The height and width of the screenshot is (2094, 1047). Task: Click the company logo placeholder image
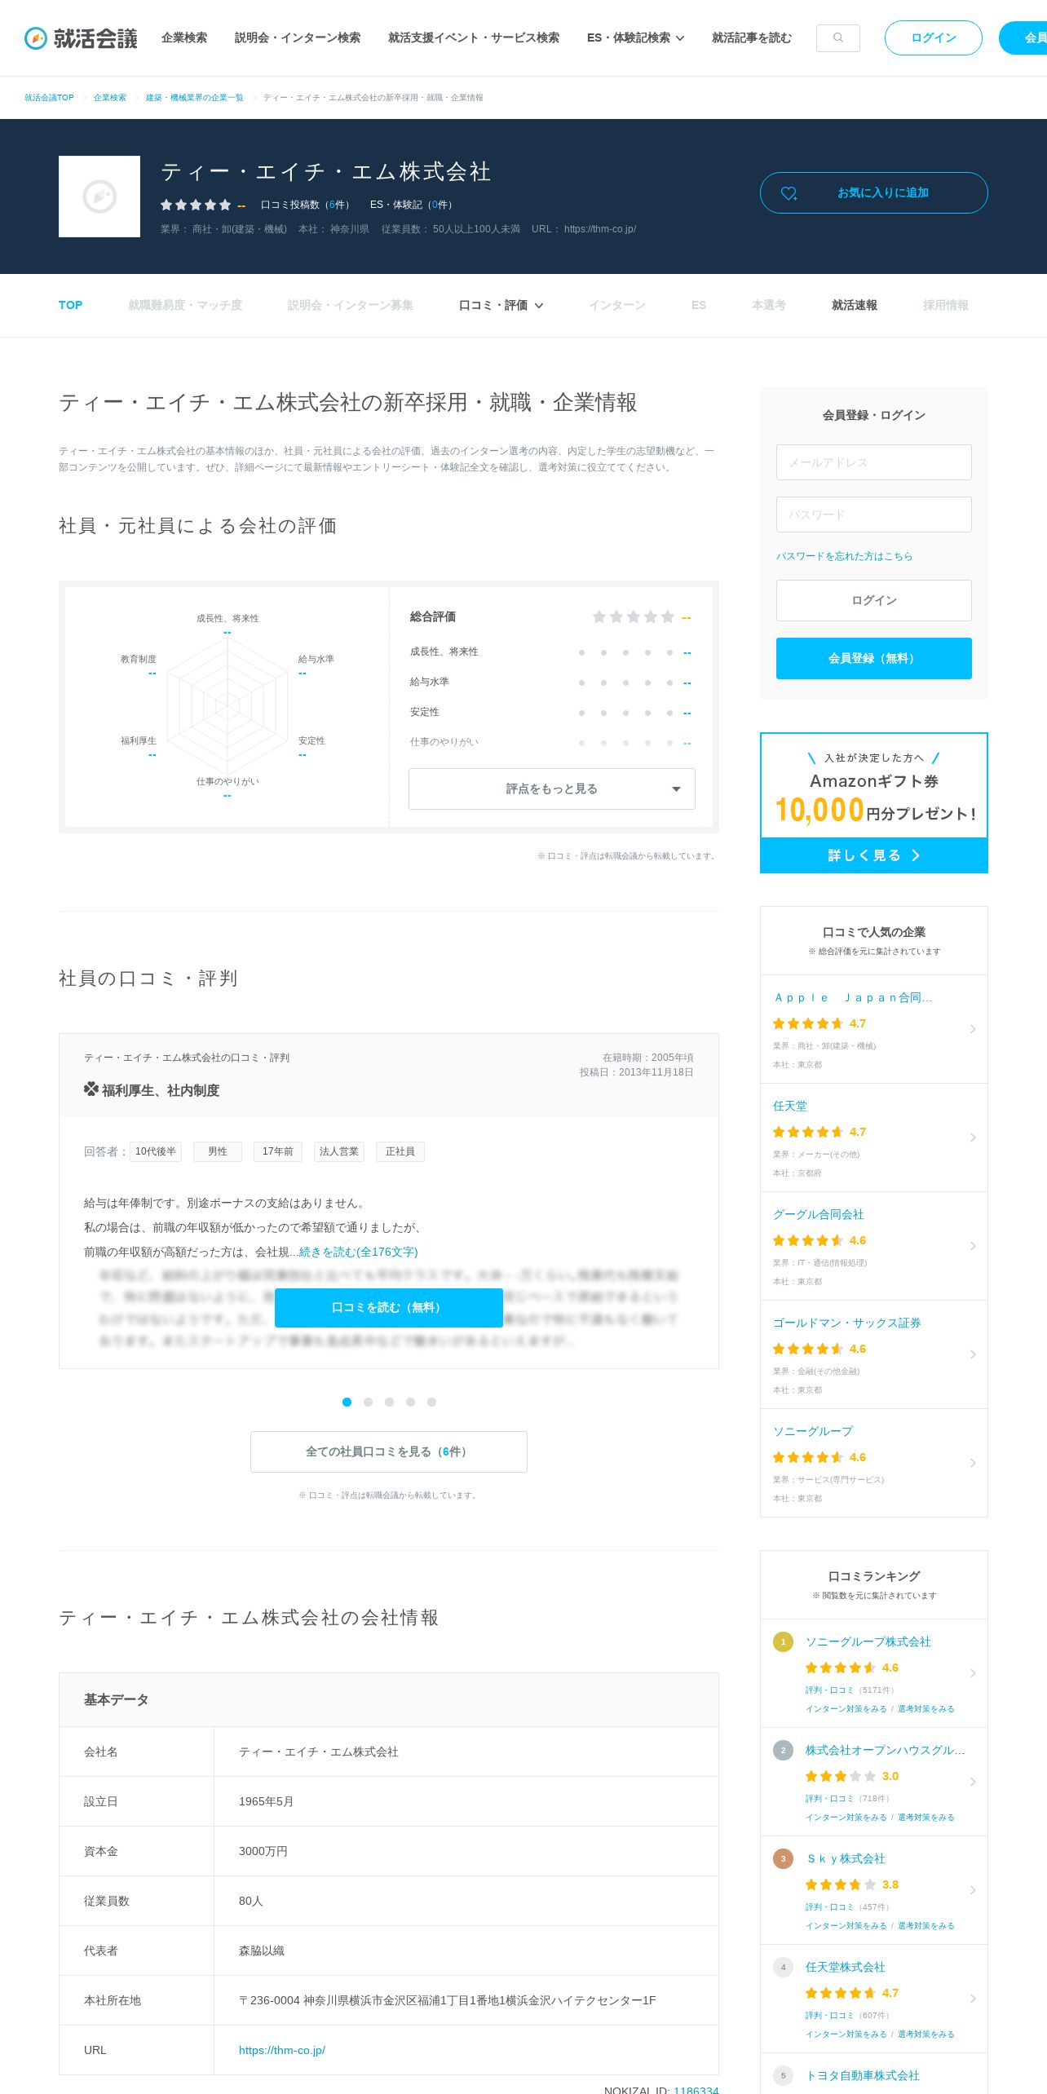[x=99, y=197]
